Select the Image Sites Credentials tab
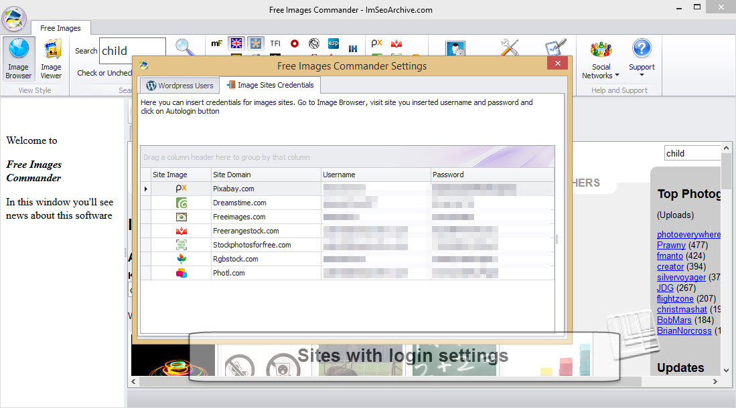Screen dimensions: 736x408 pos(271,86)
